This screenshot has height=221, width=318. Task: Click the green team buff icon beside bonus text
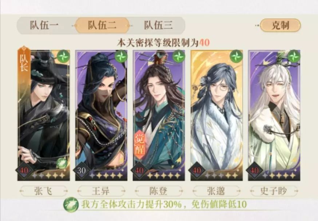click(x=71, y=205)
